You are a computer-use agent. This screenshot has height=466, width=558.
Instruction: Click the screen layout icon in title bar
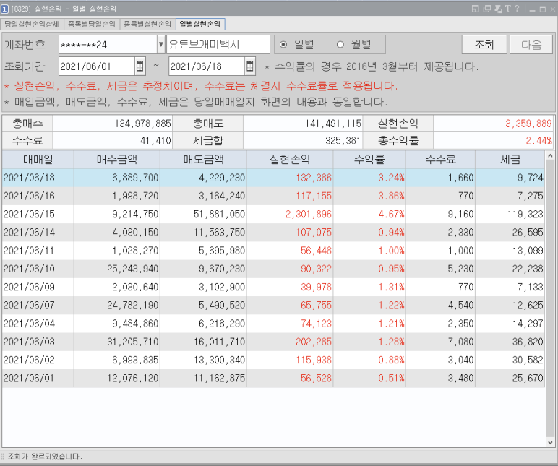tap(476, 9)
